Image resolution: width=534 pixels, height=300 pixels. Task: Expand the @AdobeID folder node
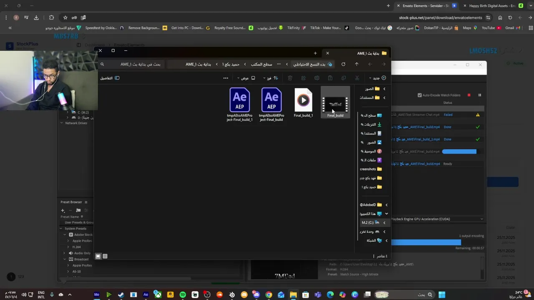[x=386, y=205]
